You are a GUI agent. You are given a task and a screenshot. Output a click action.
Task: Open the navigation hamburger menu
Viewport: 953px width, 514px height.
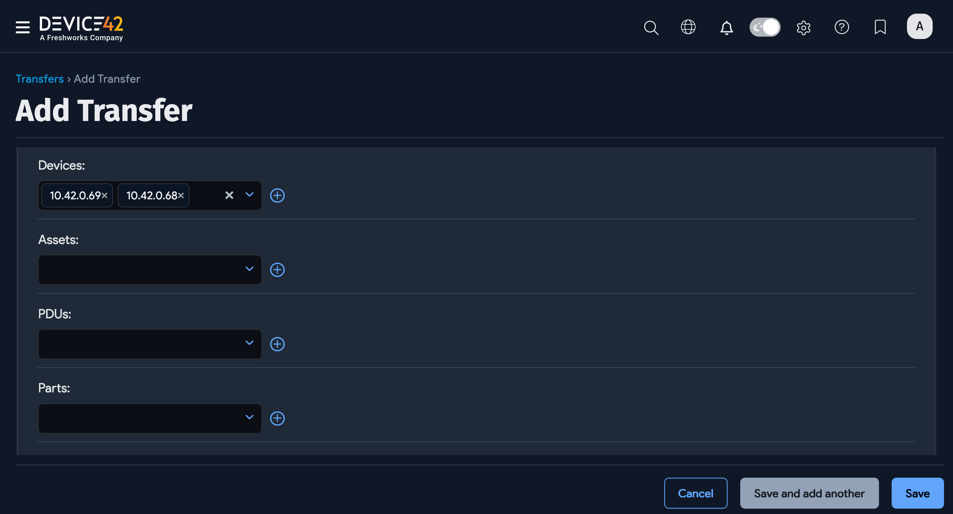click(22, 27)
